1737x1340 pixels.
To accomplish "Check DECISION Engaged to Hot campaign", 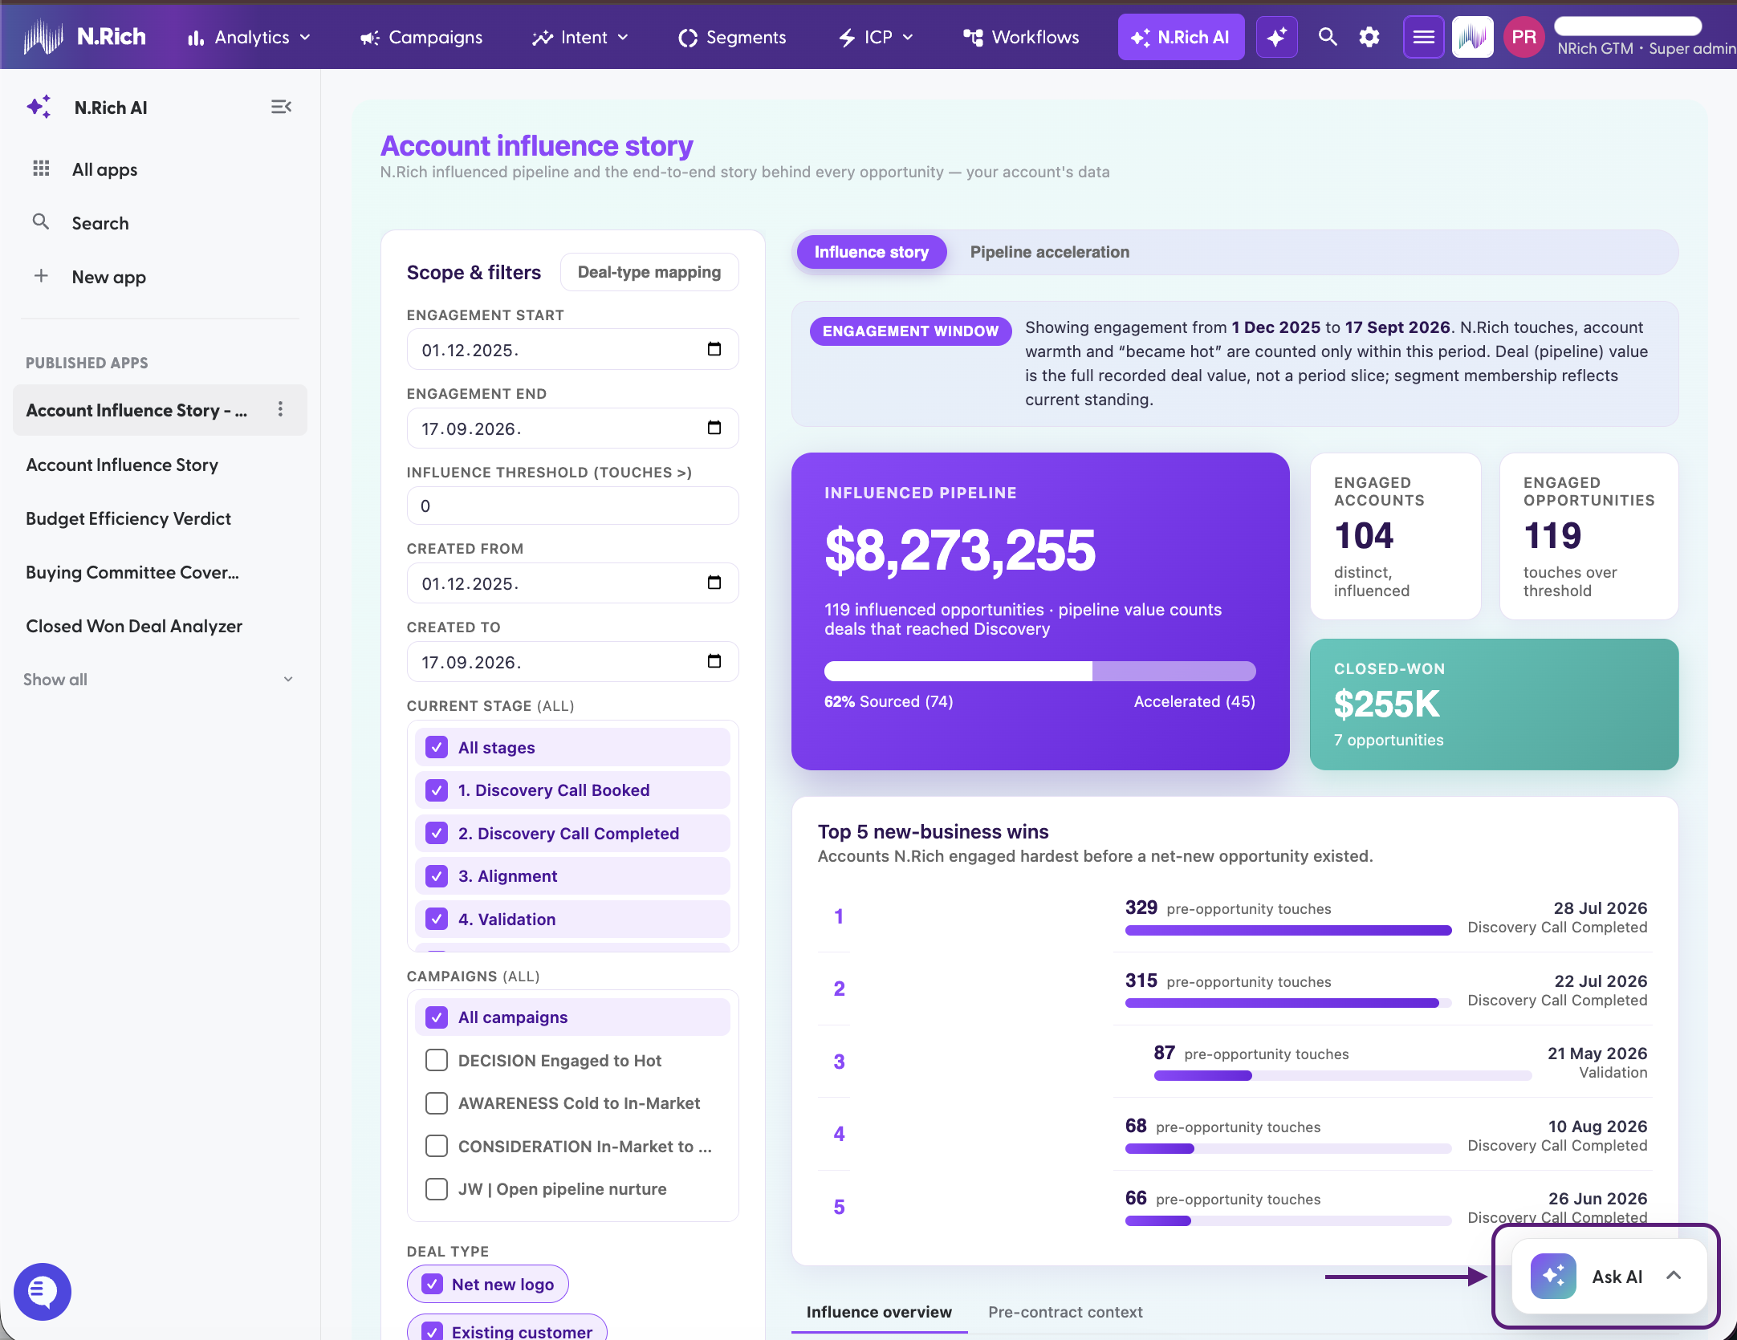I will [x=437, y=1060].
